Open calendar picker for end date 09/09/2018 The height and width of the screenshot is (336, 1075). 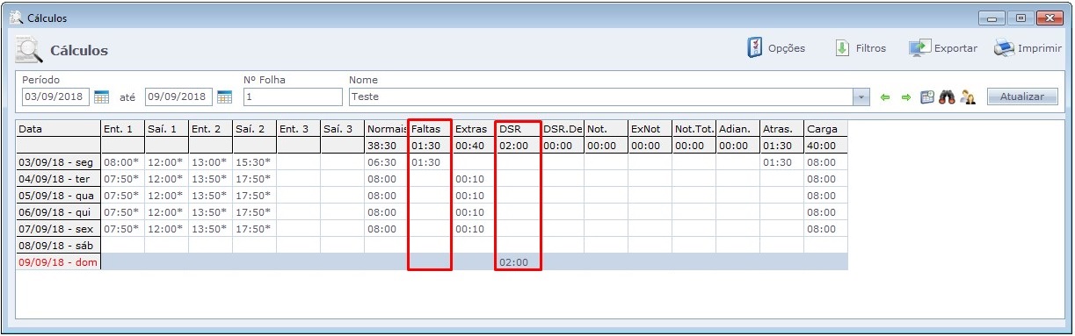[224, 97]
